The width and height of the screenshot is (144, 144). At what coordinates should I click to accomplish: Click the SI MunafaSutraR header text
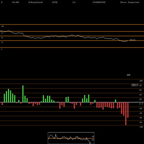(35, 2)
